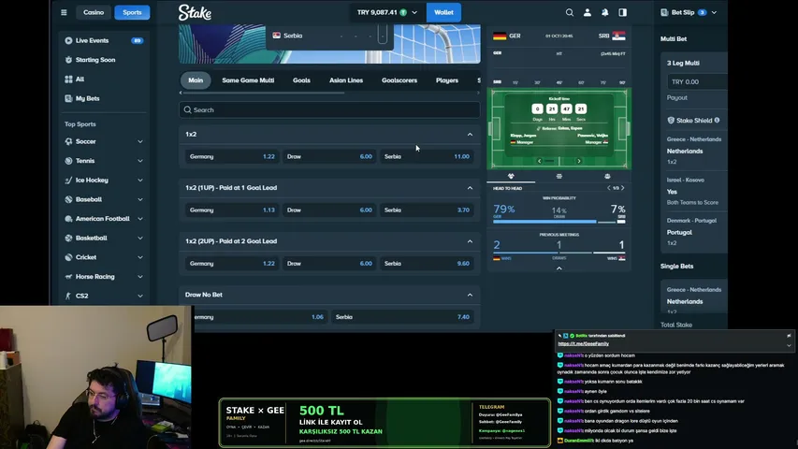Select the Asian Lines tab

(x=346, y=80)
